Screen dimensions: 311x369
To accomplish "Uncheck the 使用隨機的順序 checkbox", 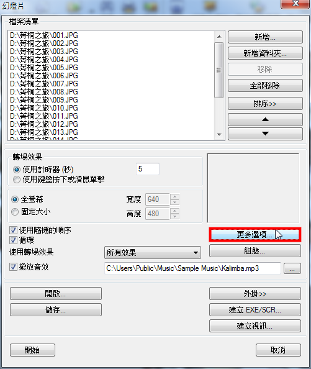I will coord(13,230).
